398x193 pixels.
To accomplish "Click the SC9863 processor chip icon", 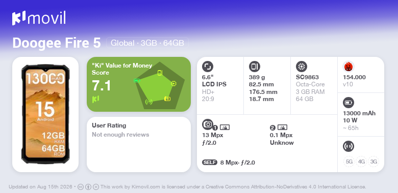I will (302, 67).
